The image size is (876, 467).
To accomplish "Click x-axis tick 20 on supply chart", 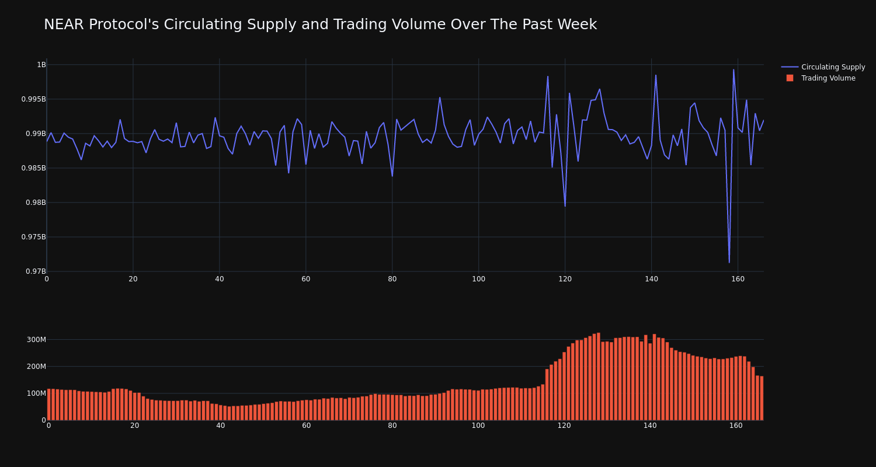I will click(x=133, y=279).
